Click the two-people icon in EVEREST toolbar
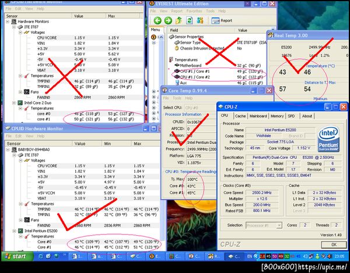The image size is (350, 273). point(200,20)
